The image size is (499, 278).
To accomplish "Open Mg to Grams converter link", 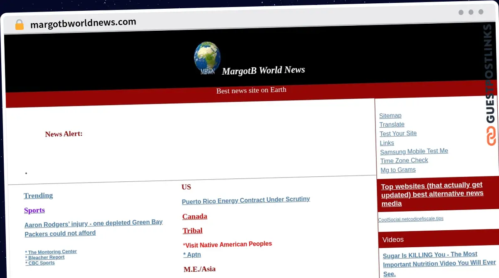I will (398, 170).
